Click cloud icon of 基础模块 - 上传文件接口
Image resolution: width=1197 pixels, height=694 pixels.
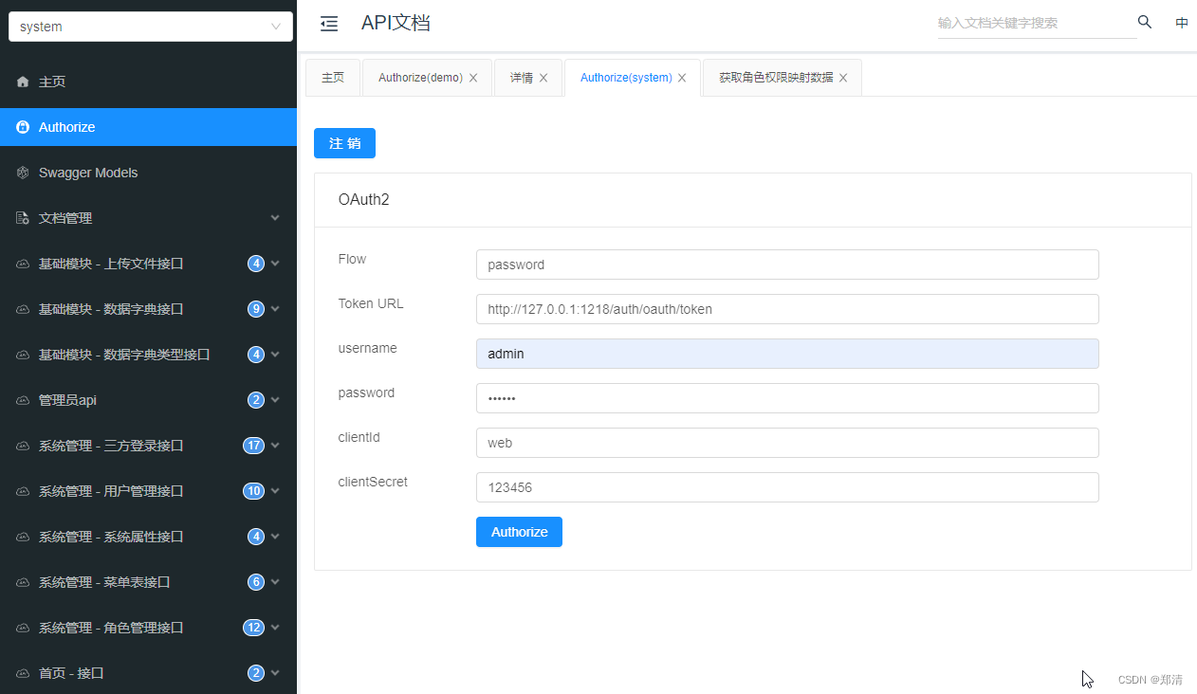pyautogui.click(x=23, y=265)
